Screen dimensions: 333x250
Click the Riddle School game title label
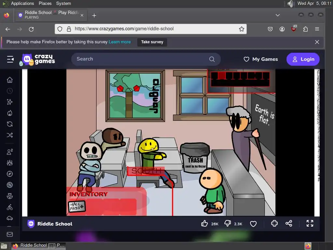coord(55,224)
